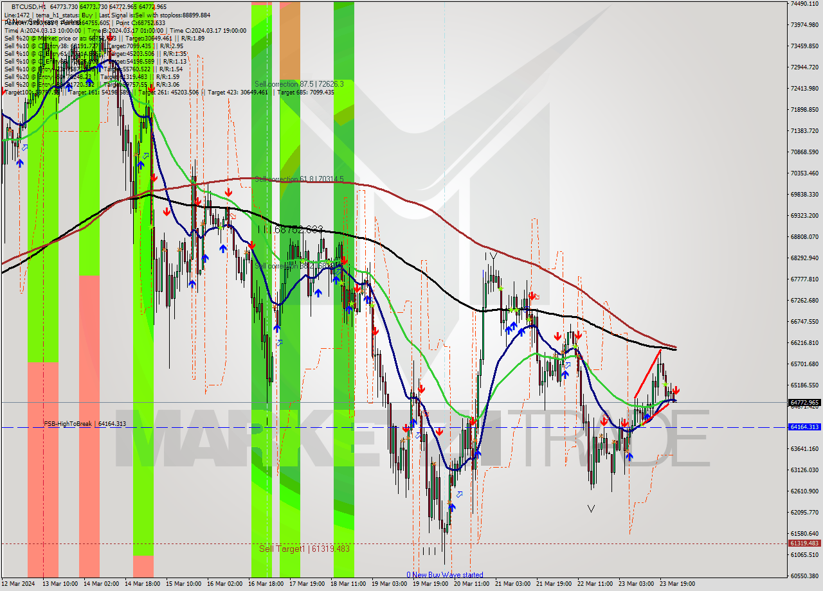Click the '16 Mar 02:00' time label
This screenshot has height=591, width=823.
[x=225, y=584]
